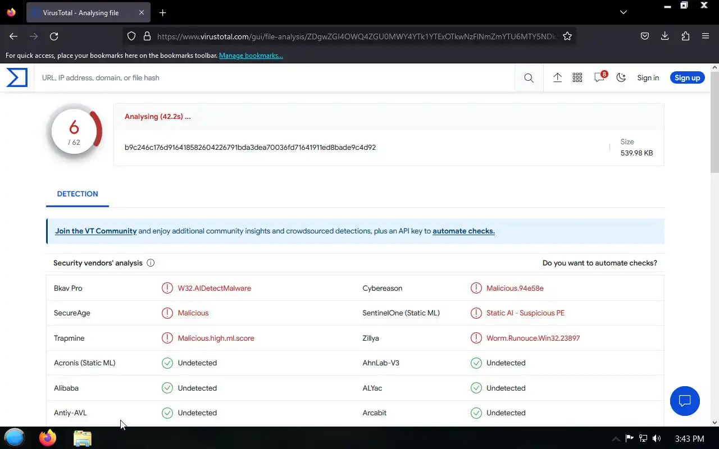The height and width of the screenshot is (449, 719).
Task: Open the Firefox hamburger menu
Action: click(706, 36)
